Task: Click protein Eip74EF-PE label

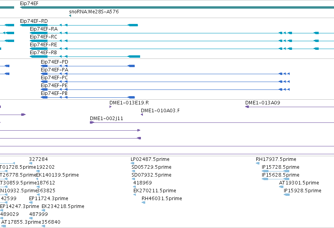Action: coord(54,86)
